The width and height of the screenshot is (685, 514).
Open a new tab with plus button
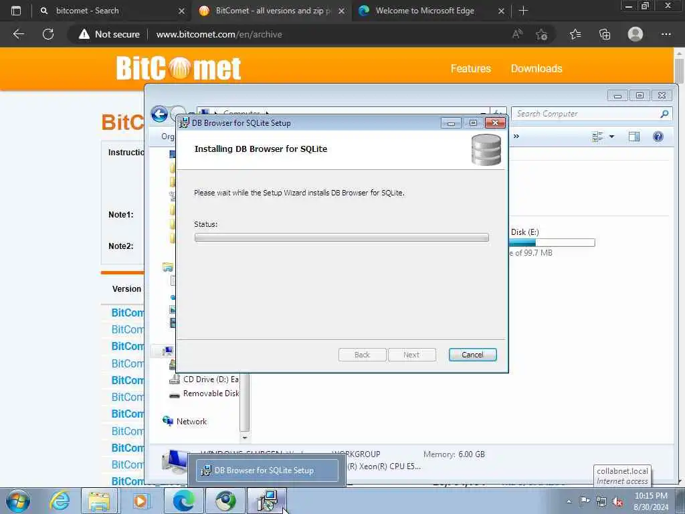pos(523,11)
